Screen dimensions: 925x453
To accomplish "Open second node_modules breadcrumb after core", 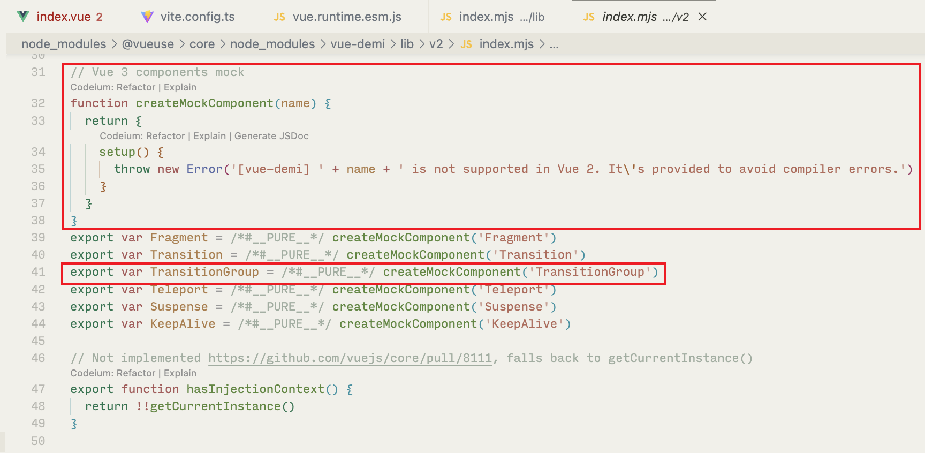I will pos(272,44).
